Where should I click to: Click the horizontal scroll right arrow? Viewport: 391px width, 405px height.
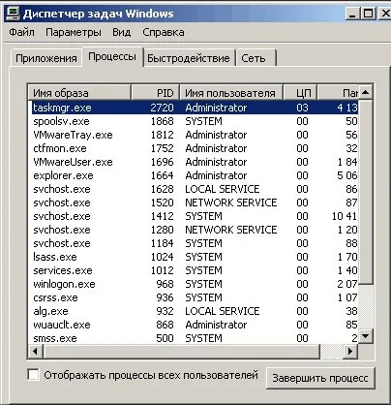click(x=350, y=351)
